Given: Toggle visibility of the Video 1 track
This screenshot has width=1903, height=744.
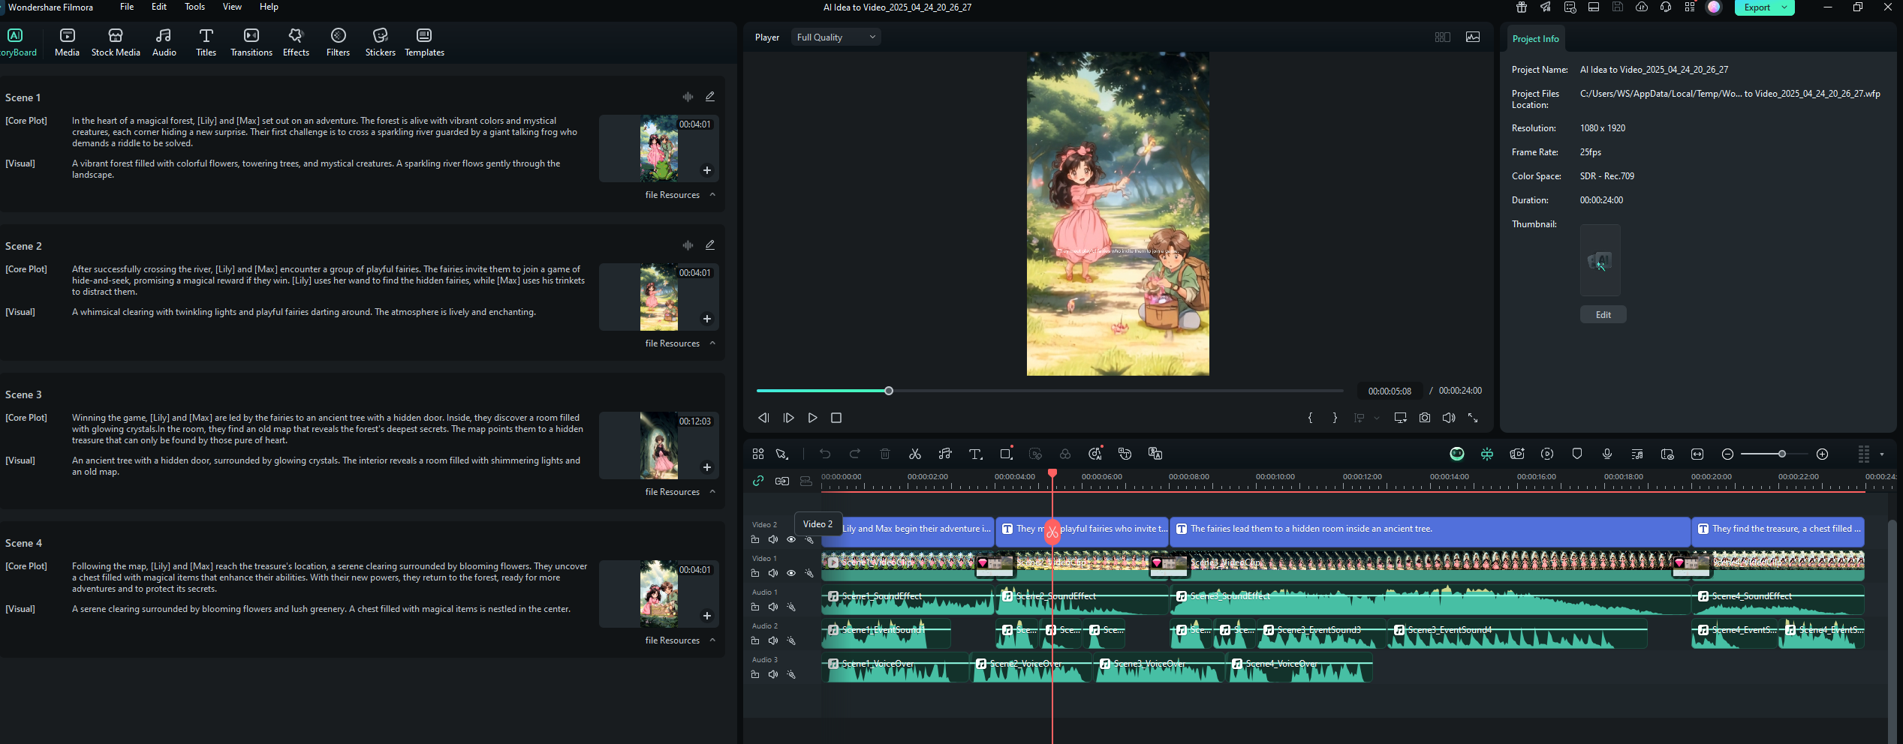Looking at the screenshot, I should pos(790,573).
